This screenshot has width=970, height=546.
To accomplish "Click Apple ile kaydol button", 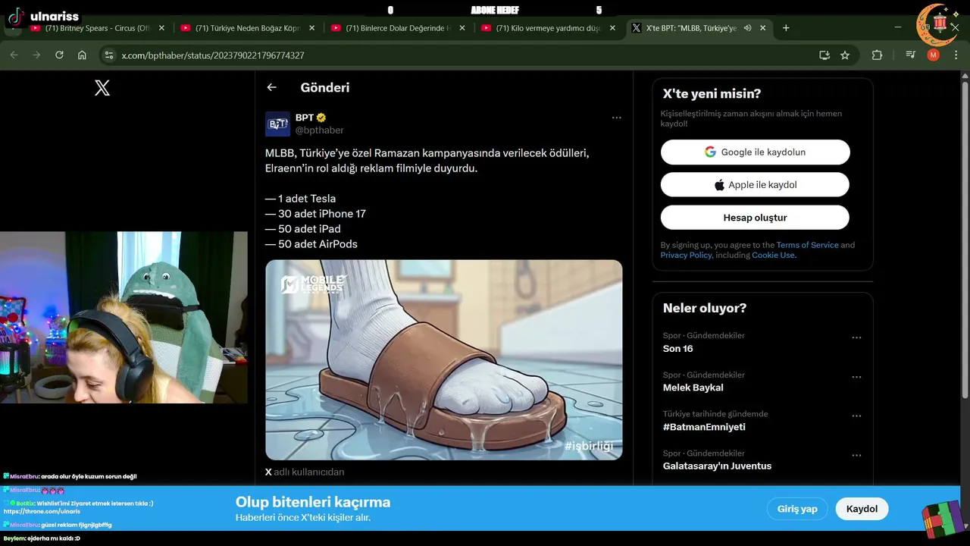I will 755,184.
